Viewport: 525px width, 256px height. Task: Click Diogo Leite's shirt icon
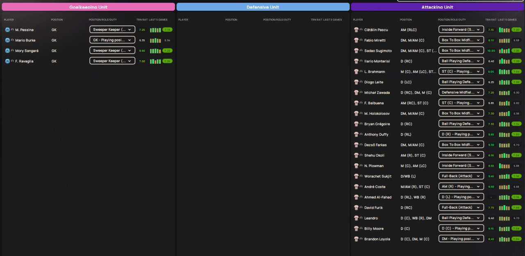[356, 82]
